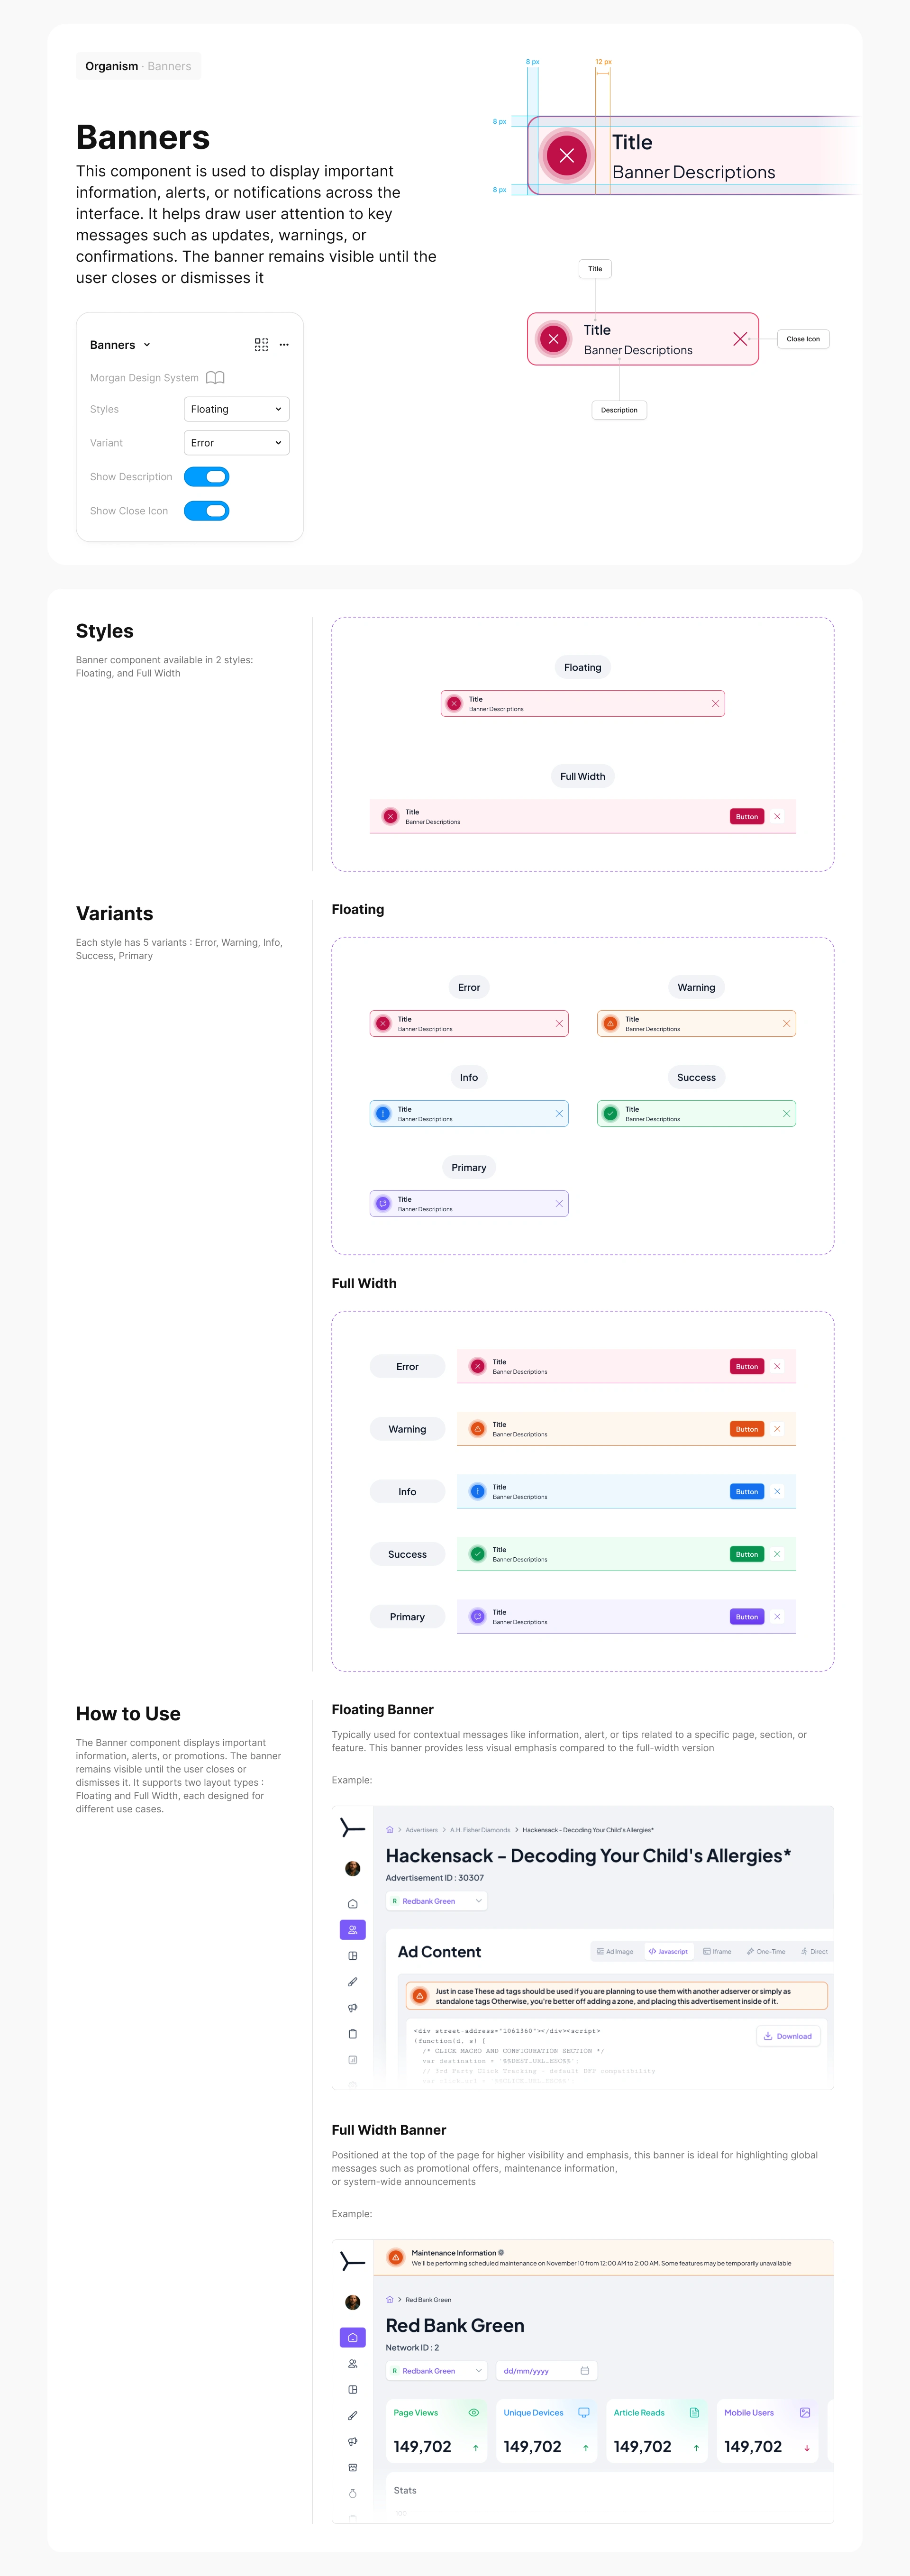Viewport: 910px width, 2576px height.
Task: Click the Download icon button in Ad Content
Action: [x=788, y=2036]
